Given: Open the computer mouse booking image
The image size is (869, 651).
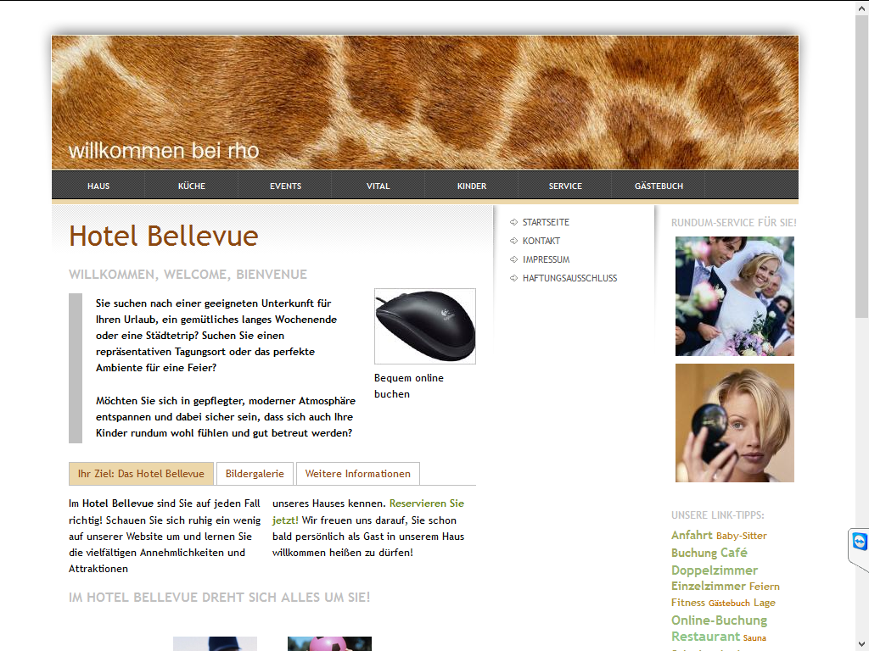Looking at the screenshot, I should (x=425, y=326).
